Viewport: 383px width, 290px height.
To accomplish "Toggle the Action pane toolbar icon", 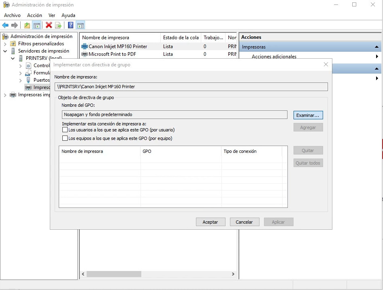I will (80, 25).
